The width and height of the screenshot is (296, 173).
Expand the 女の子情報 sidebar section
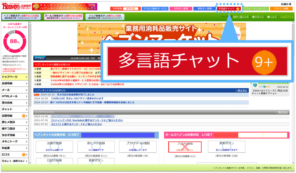point(14,135)
